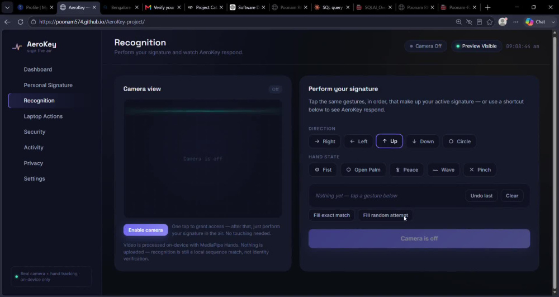
Task: Click the tracking prevention eye icon
Action: pos(469,22)
